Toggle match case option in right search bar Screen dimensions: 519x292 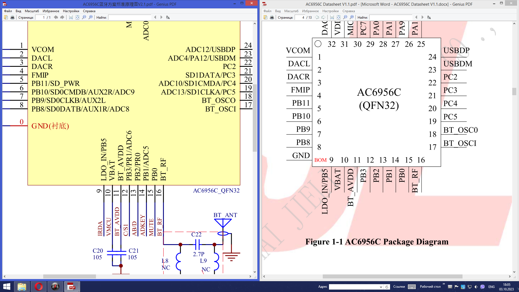[429, 17]
